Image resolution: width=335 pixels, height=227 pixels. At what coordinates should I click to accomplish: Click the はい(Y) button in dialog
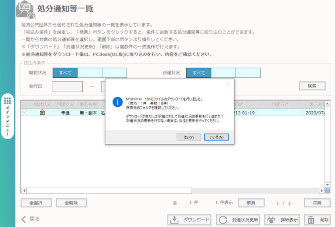tap(189, 137)
